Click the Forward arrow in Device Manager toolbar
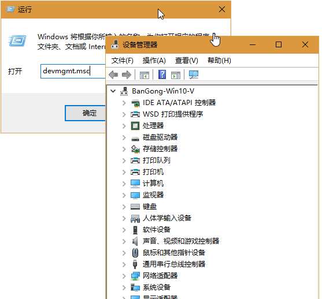322x299 pixels. (x=127, y=74)
